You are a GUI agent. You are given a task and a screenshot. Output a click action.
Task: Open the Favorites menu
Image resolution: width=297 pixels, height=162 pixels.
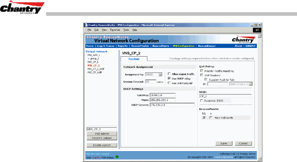pos(115,30)
